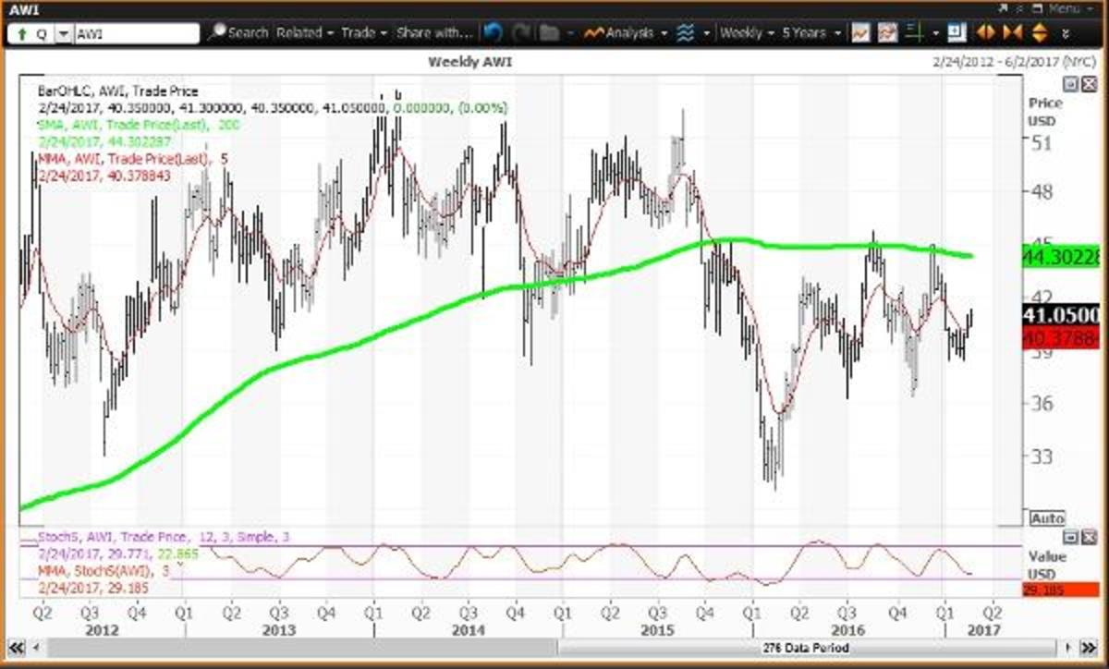Toggle Auto scaling on the price axis

pyautogui.click(x=1047, y=518)
